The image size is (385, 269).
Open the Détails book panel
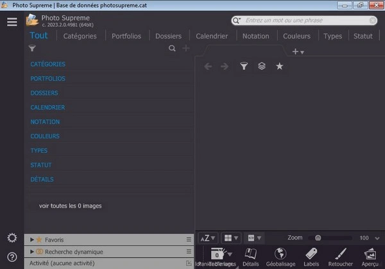point(250,255)
